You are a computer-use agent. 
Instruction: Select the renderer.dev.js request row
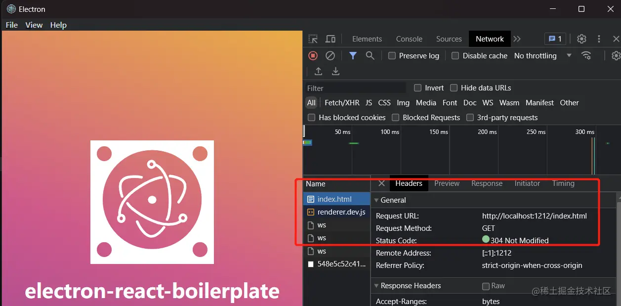click(x=337, y=212)
